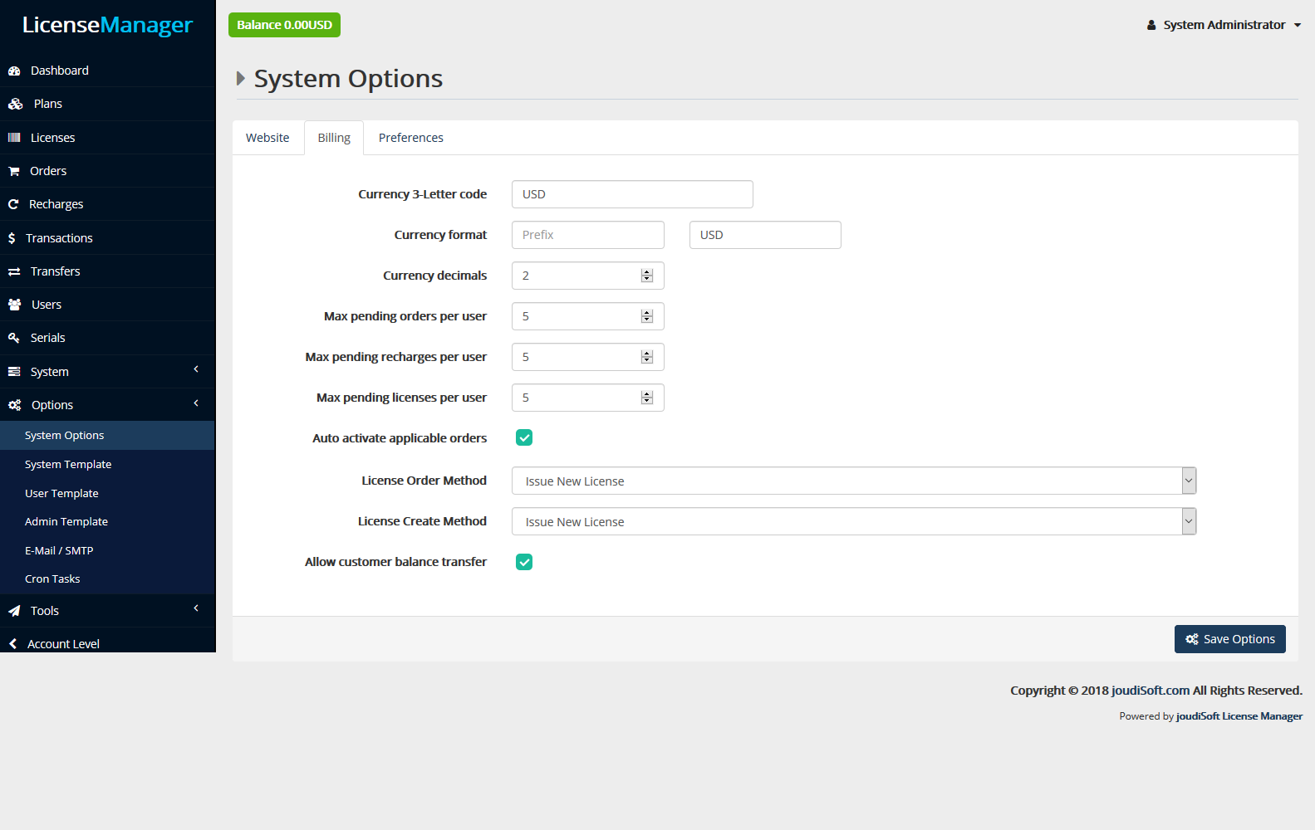Click the Save Options button
The image size is (1315, 830).
click(x=1230, y=639)
